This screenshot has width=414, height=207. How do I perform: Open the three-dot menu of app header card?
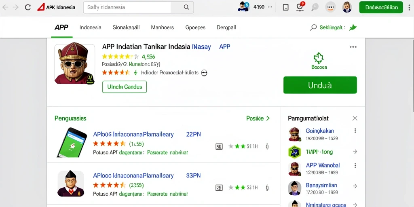pyautogui.click(x=353, y=47)
